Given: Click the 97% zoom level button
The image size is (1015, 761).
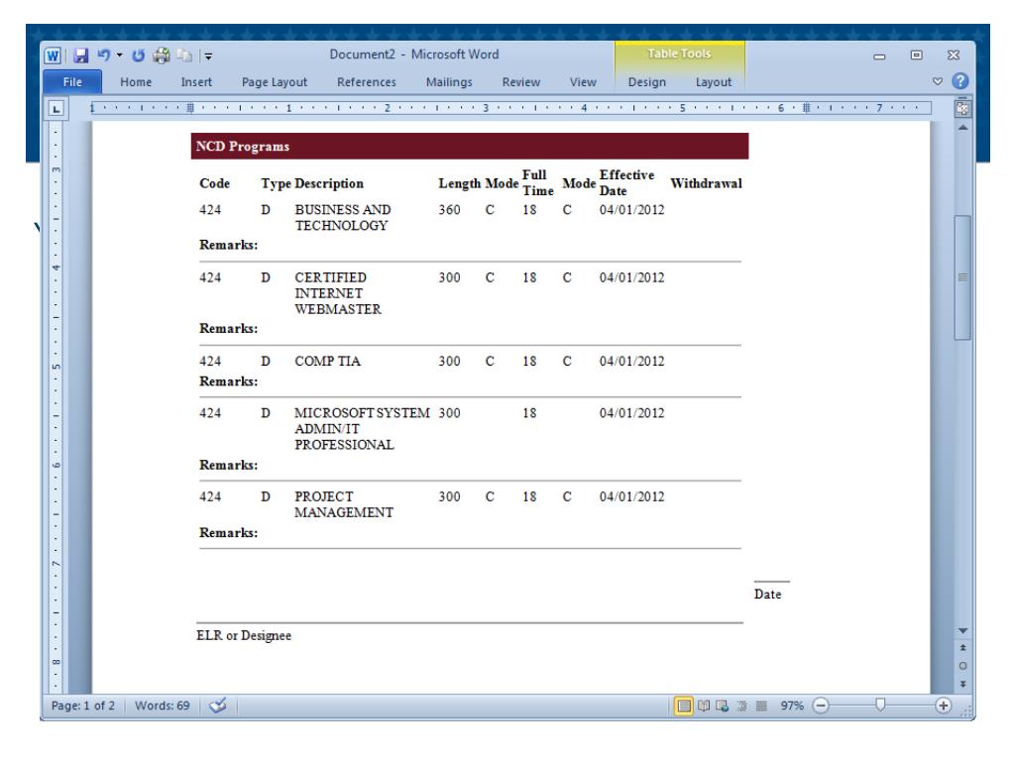Looking at the screenshot, I should click(792, 706).
